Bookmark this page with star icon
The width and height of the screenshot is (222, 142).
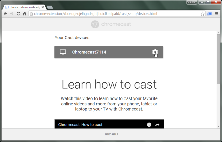(x=203, y=14)
